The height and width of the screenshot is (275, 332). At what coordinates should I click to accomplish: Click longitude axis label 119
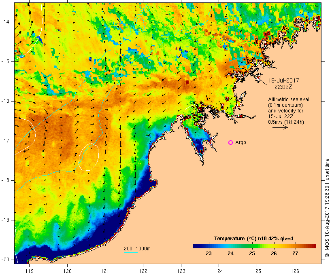(29, 271)
